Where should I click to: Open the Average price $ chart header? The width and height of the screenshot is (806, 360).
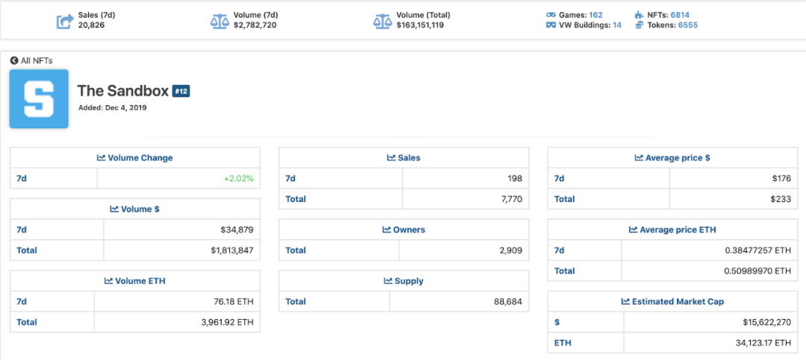coord(672,158)
